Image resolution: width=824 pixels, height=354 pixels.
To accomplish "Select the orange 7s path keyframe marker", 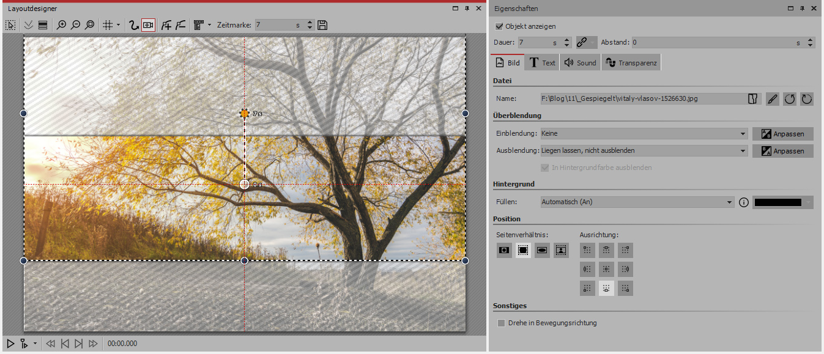I will (x=245, y=114).
